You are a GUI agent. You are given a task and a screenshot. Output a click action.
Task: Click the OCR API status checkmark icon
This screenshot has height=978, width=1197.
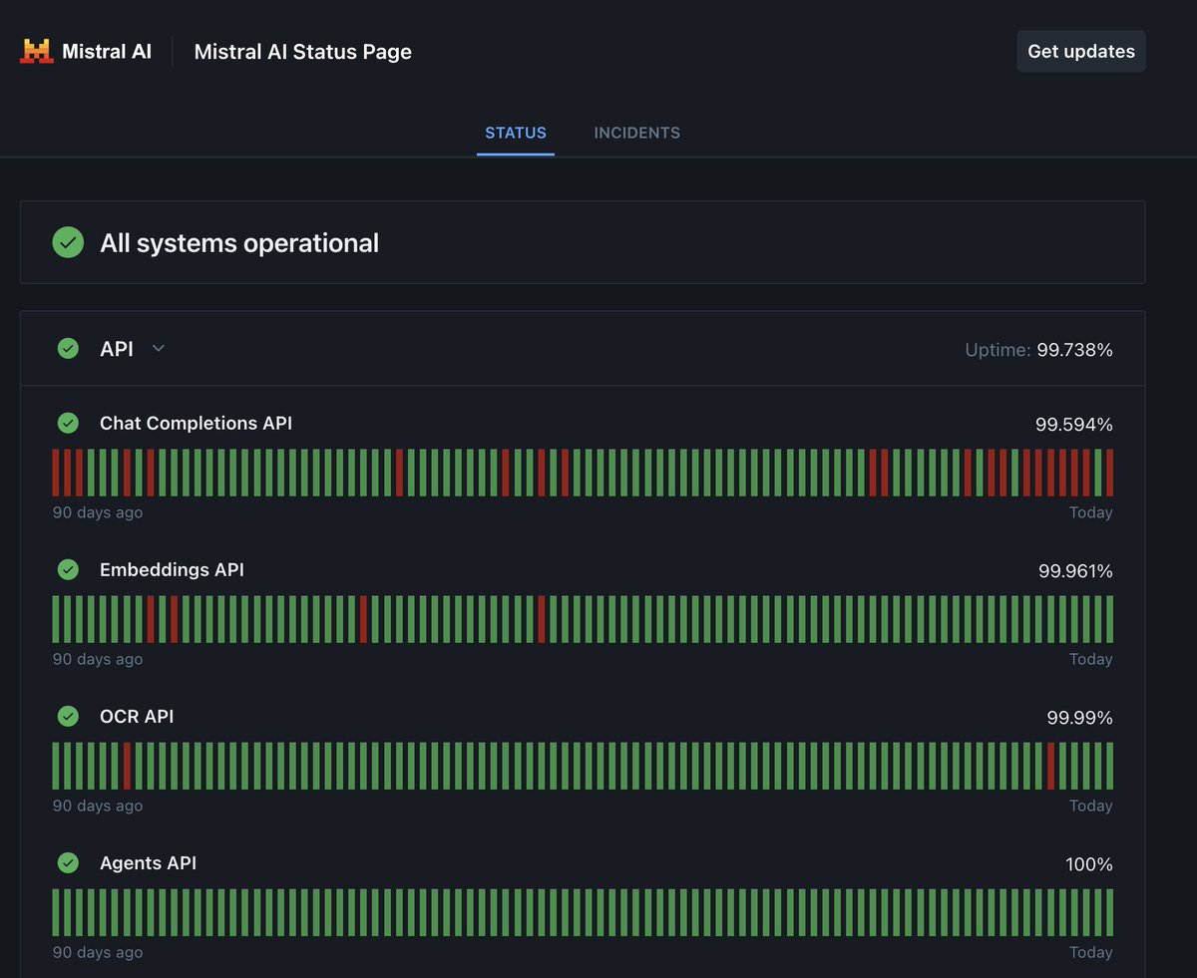pyautogui.click(x=68, y=716)
